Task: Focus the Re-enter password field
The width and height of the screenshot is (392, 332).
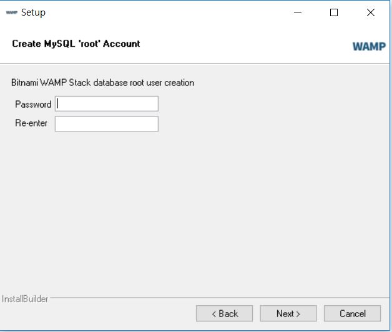Action: pyautogui.click(x=107, y=124)
